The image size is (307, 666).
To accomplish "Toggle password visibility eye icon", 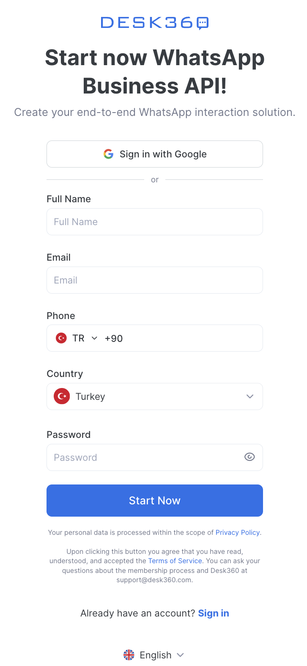I will click(249, 457).
